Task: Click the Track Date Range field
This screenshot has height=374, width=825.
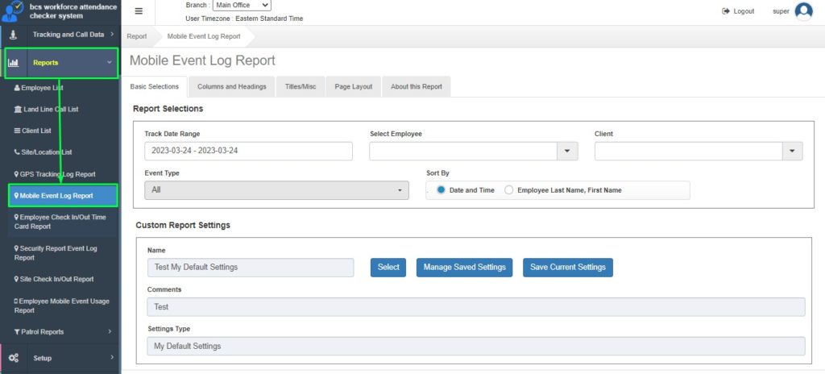Action: pos(248,151)
